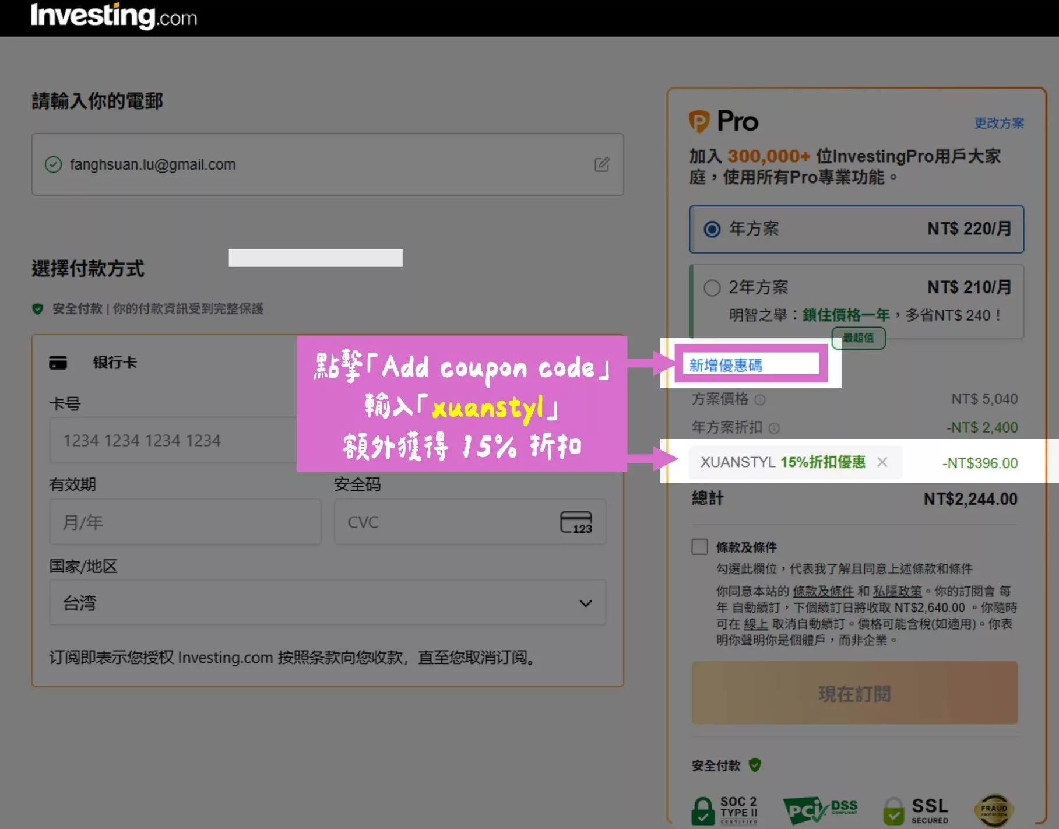Click the 請輸入你的電郵 heading
The height and width of the screenshot is (829, 1059).
(97, 101)
